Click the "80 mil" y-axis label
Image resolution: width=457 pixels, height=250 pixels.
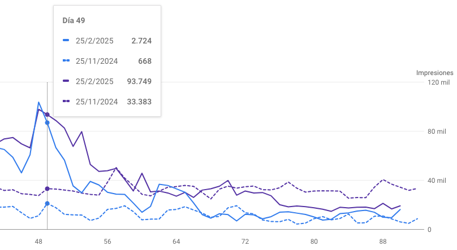tap(439, 132)
